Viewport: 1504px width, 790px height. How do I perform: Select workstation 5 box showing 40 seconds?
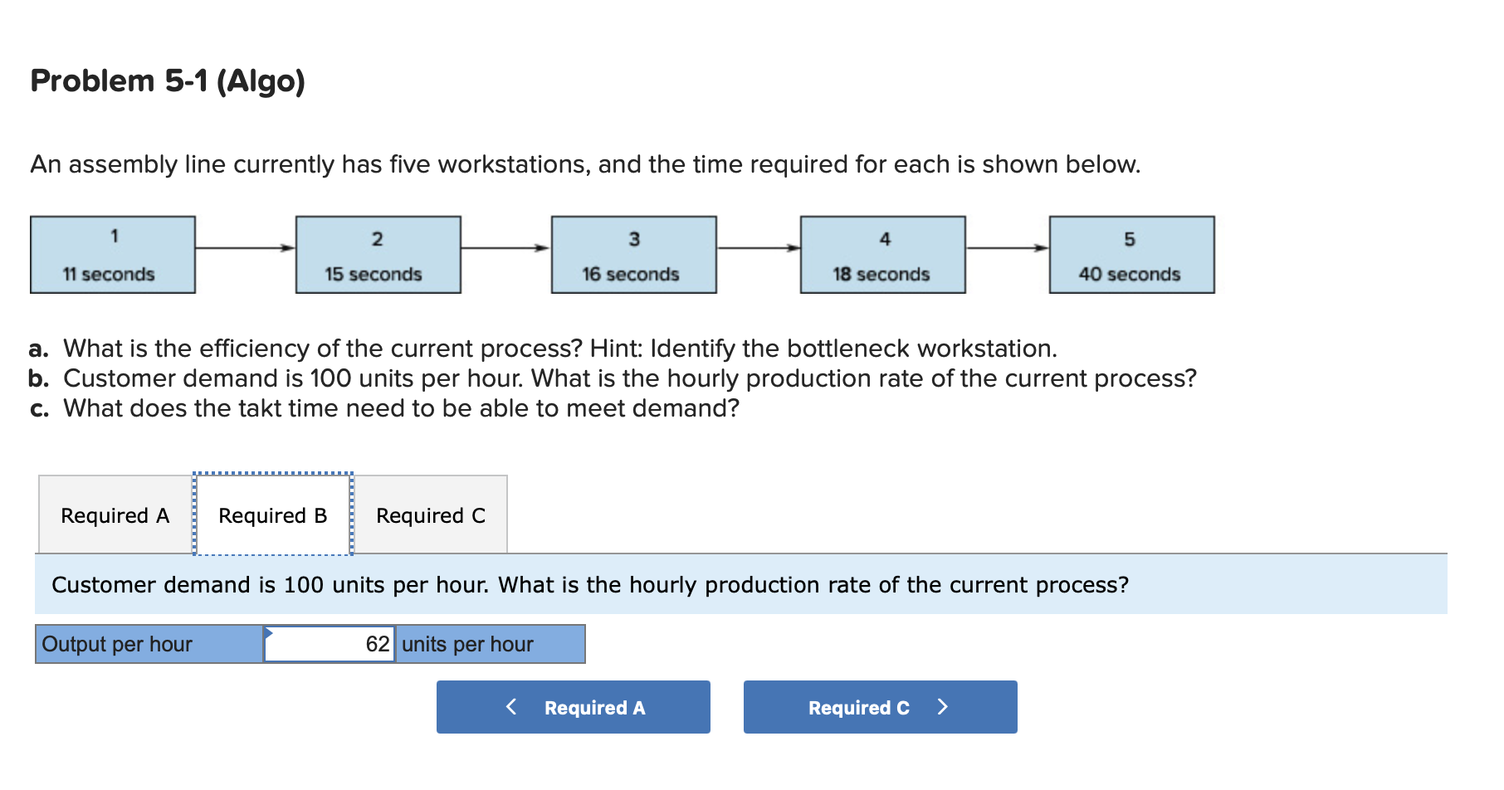[x=1132, y=255]
